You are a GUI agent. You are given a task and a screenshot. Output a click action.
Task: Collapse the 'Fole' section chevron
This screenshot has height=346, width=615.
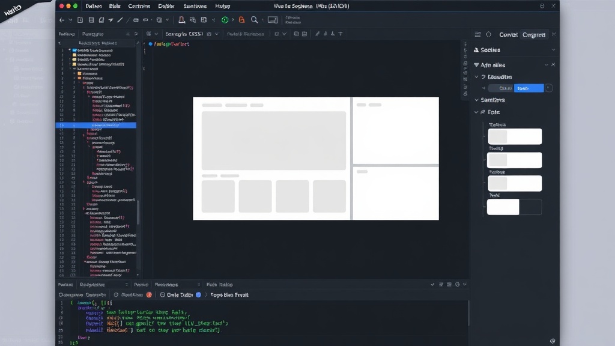click(x=476, y=112)
